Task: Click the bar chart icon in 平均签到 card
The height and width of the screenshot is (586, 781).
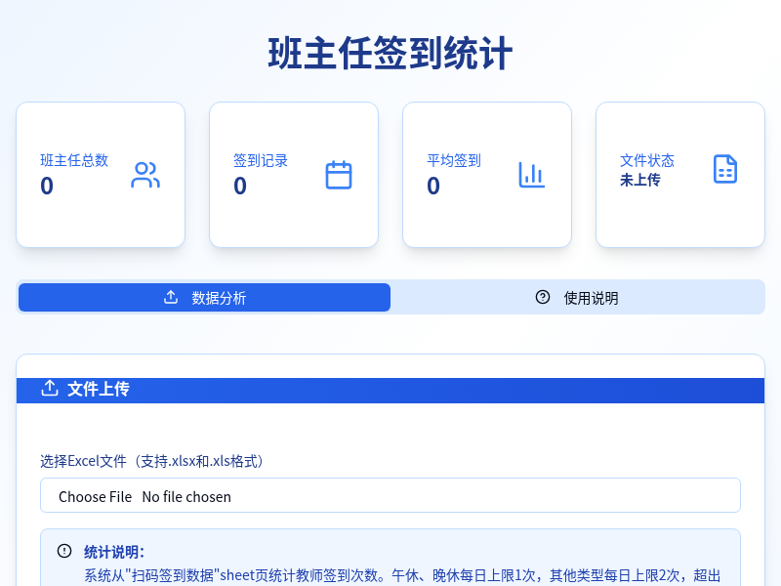Action: (x=532, y=175)
